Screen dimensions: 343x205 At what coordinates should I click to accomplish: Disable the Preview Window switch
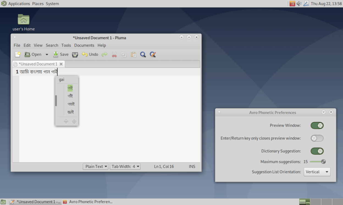[317, 126]
